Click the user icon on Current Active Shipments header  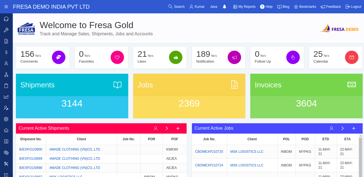point(155,128)
